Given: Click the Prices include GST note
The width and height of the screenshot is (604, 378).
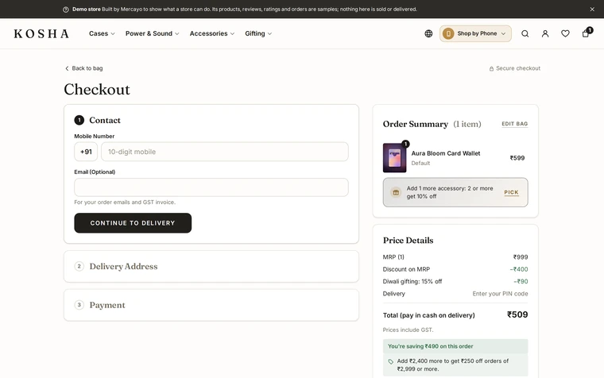Looking at the screenshot, I should [x=408, y=330].
